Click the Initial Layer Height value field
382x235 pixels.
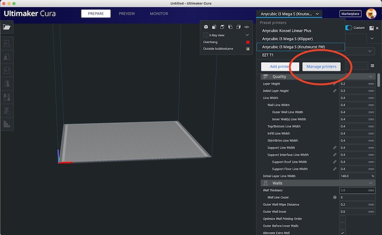pyautogui.click(x=357, y=91)
